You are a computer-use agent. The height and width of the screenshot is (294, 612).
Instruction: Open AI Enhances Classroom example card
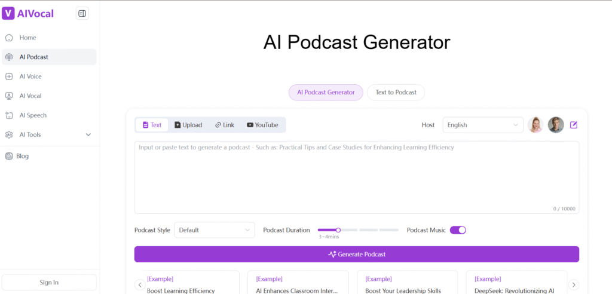[x=298, y=282]
